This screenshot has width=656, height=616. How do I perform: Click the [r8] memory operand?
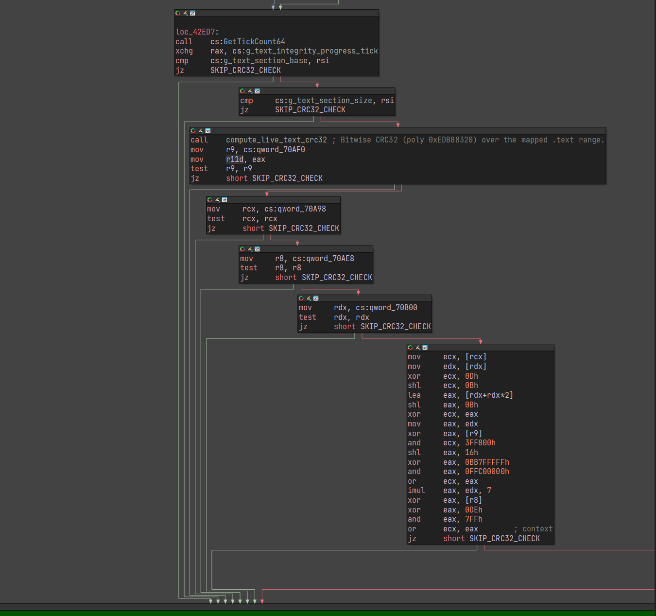[x=474, y=500]
